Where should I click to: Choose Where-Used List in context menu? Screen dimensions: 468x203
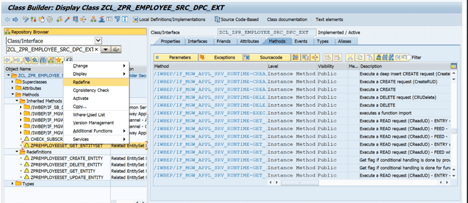click(x=96, y=115)
